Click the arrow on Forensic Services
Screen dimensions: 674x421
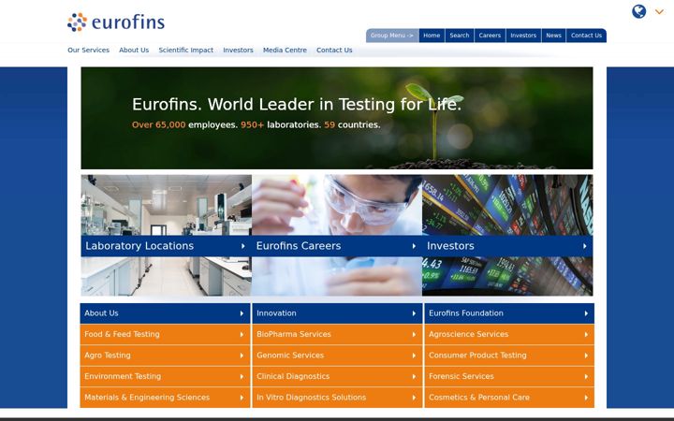[x=586, y=377]
